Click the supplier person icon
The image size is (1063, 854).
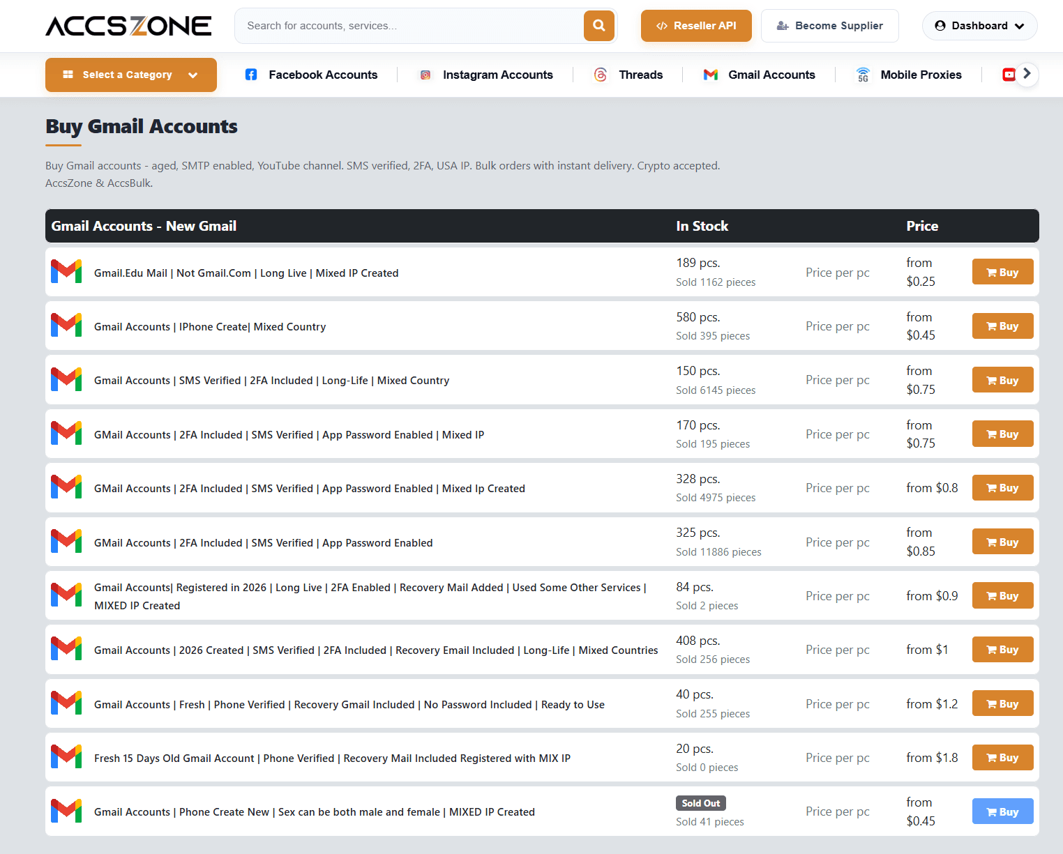click(783, 26)
